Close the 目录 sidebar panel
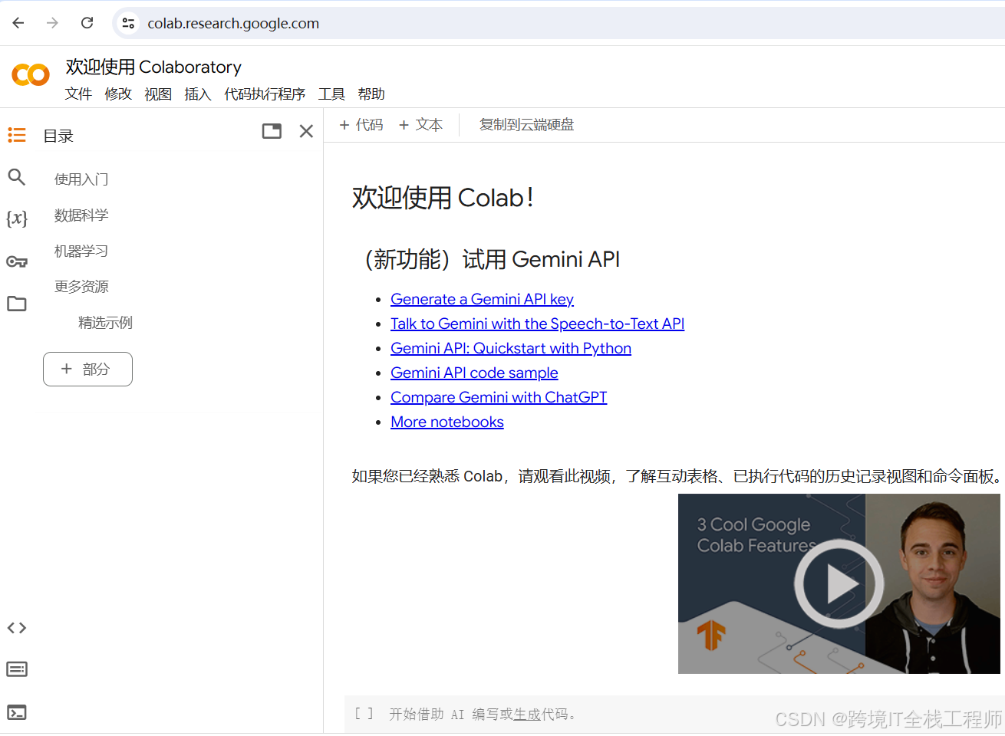The image size is (1005, 736). click(x=306, y=131)
